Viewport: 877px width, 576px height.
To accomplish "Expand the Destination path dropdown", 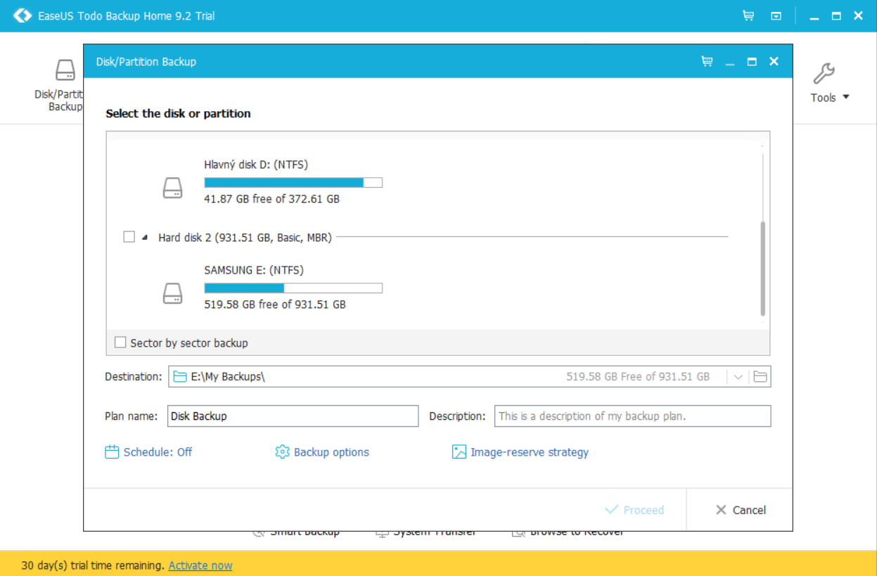I will tap(738, 377).
